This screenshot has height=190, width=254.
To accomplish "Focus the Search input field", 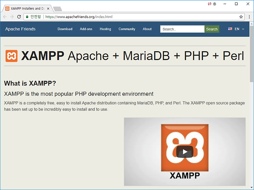I will 182,29.
